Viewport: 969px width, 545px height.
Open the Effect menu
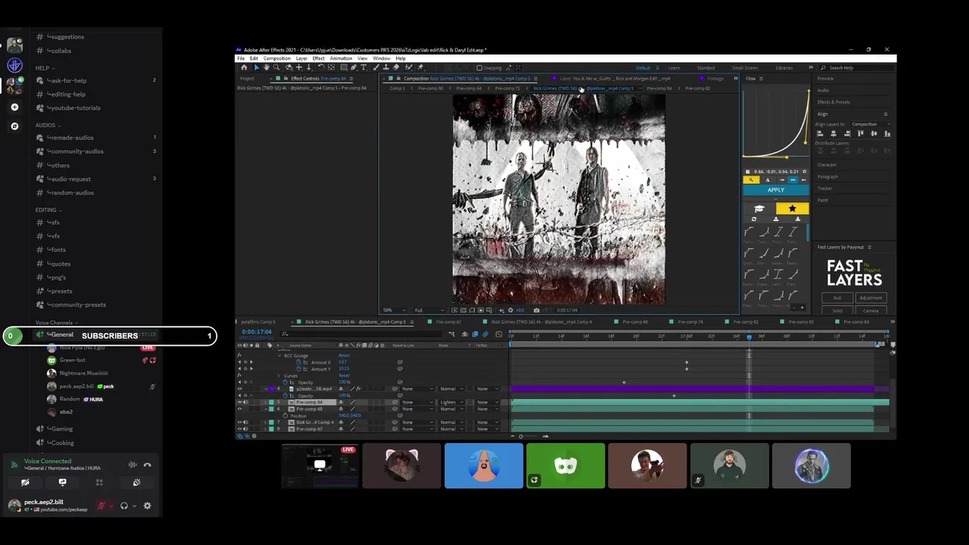(x=318, y=58)
